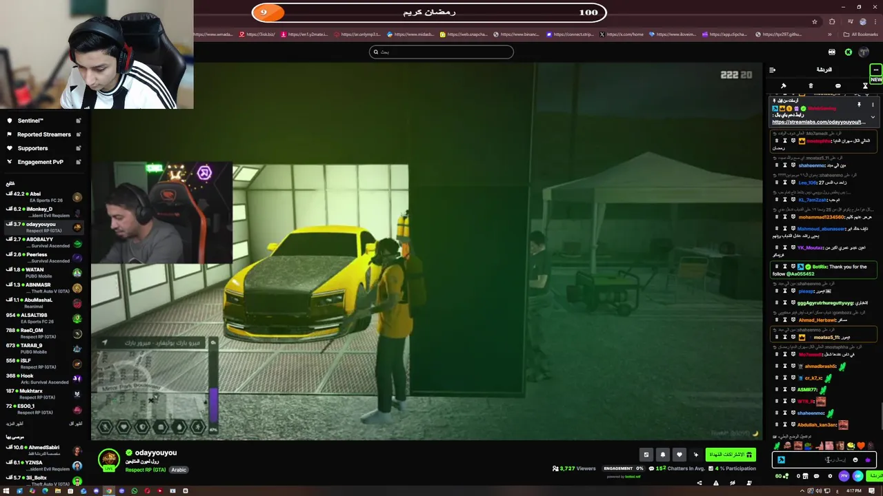Open the Respect RP (GTA) category link
Screen dimensions: 883x496
pyautogui.click(x=146, y=470)
